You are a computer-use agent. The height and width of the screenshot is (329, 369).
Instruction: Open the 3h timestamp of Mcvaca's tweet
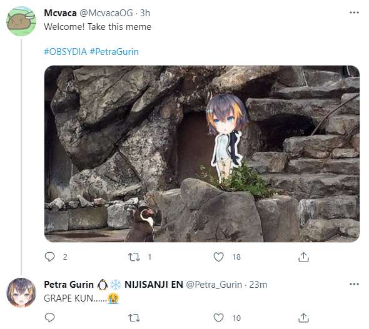click(x=145, y=13)
